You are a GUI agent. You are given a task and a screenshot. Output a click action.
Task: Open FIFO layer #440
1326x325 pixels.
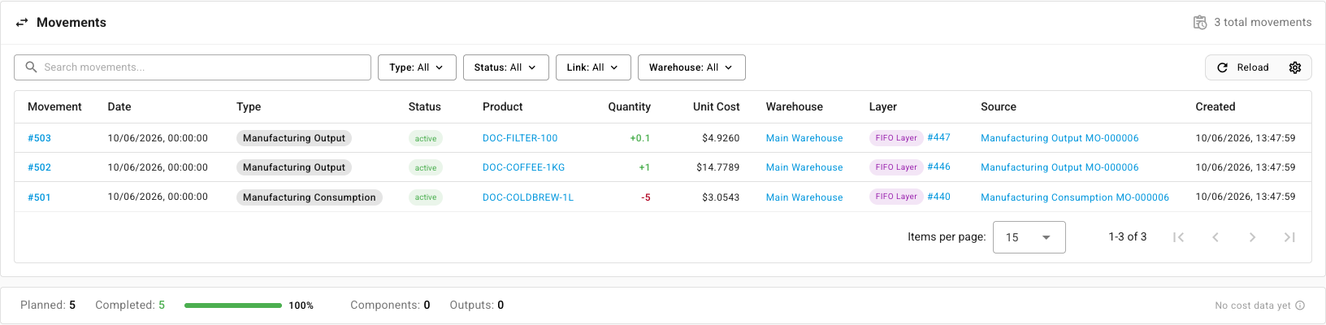pos(938,197)
